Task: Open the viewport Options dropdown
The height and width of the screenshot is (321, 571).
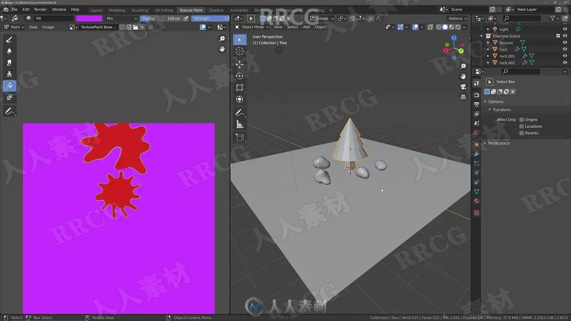Action: [457, 18]
